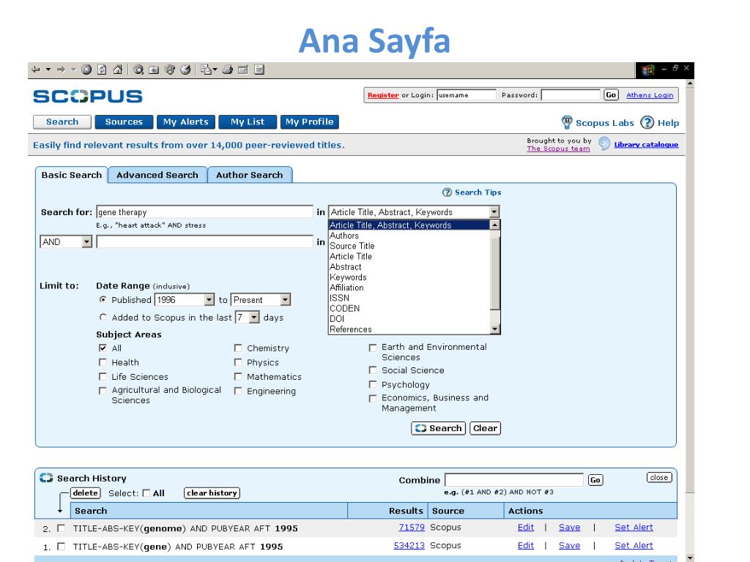This screenshot has height=562, width=750.
Task: Open the browser Favorites folder icon
Action: tap(154, 70)
